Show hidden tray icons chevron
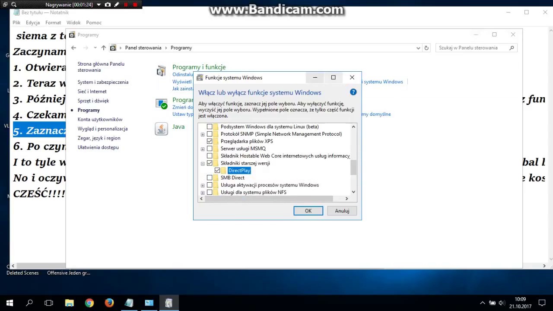The width and height of the screenshot is (553, 311). click(483, 303)
